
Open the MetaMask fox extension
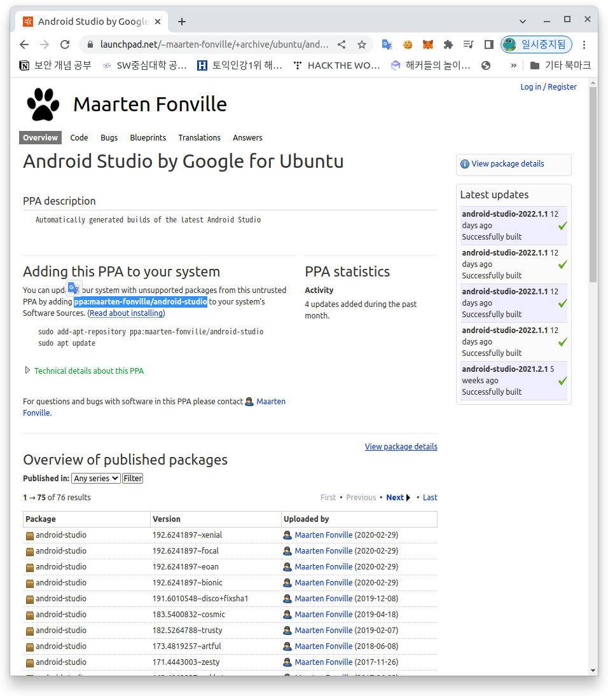click(427, 44)
